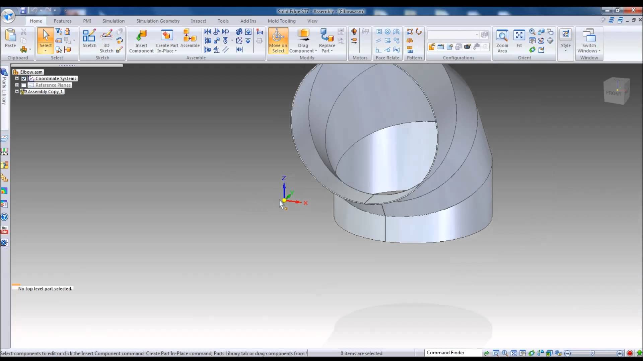The height and width of the screenshot is (361, 643).
Task: Expand the Coordinate Systems tree node
Action: coord(17,79)
